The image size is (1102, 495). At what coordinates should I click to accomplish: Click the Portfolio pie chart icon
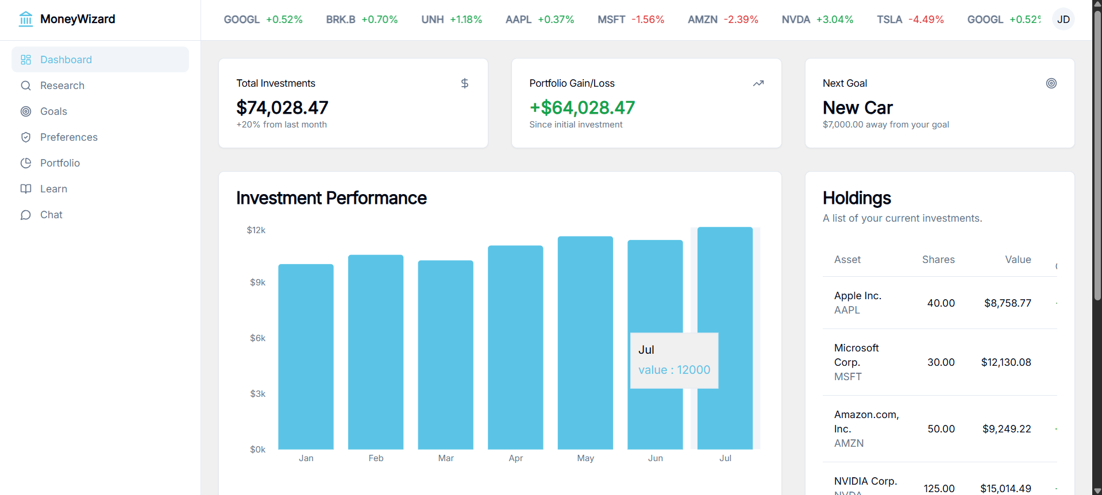click(26, 163)
